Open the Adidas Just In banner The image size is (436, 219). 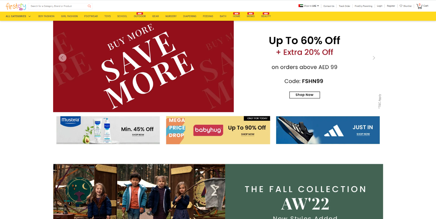point(328,130)
